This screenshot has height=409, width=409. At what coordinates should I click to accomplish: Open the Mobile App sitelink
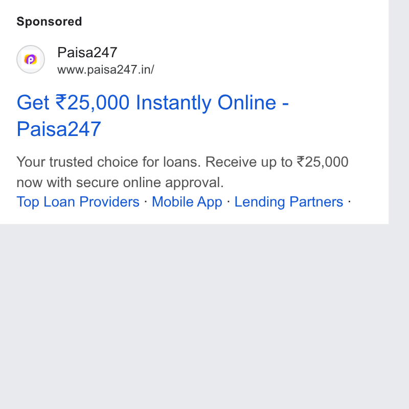tap(187, 202)
